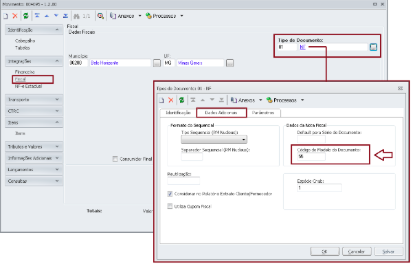
Task: Open Anexos in Tipos de Documento toolbar
Action: 243,100
